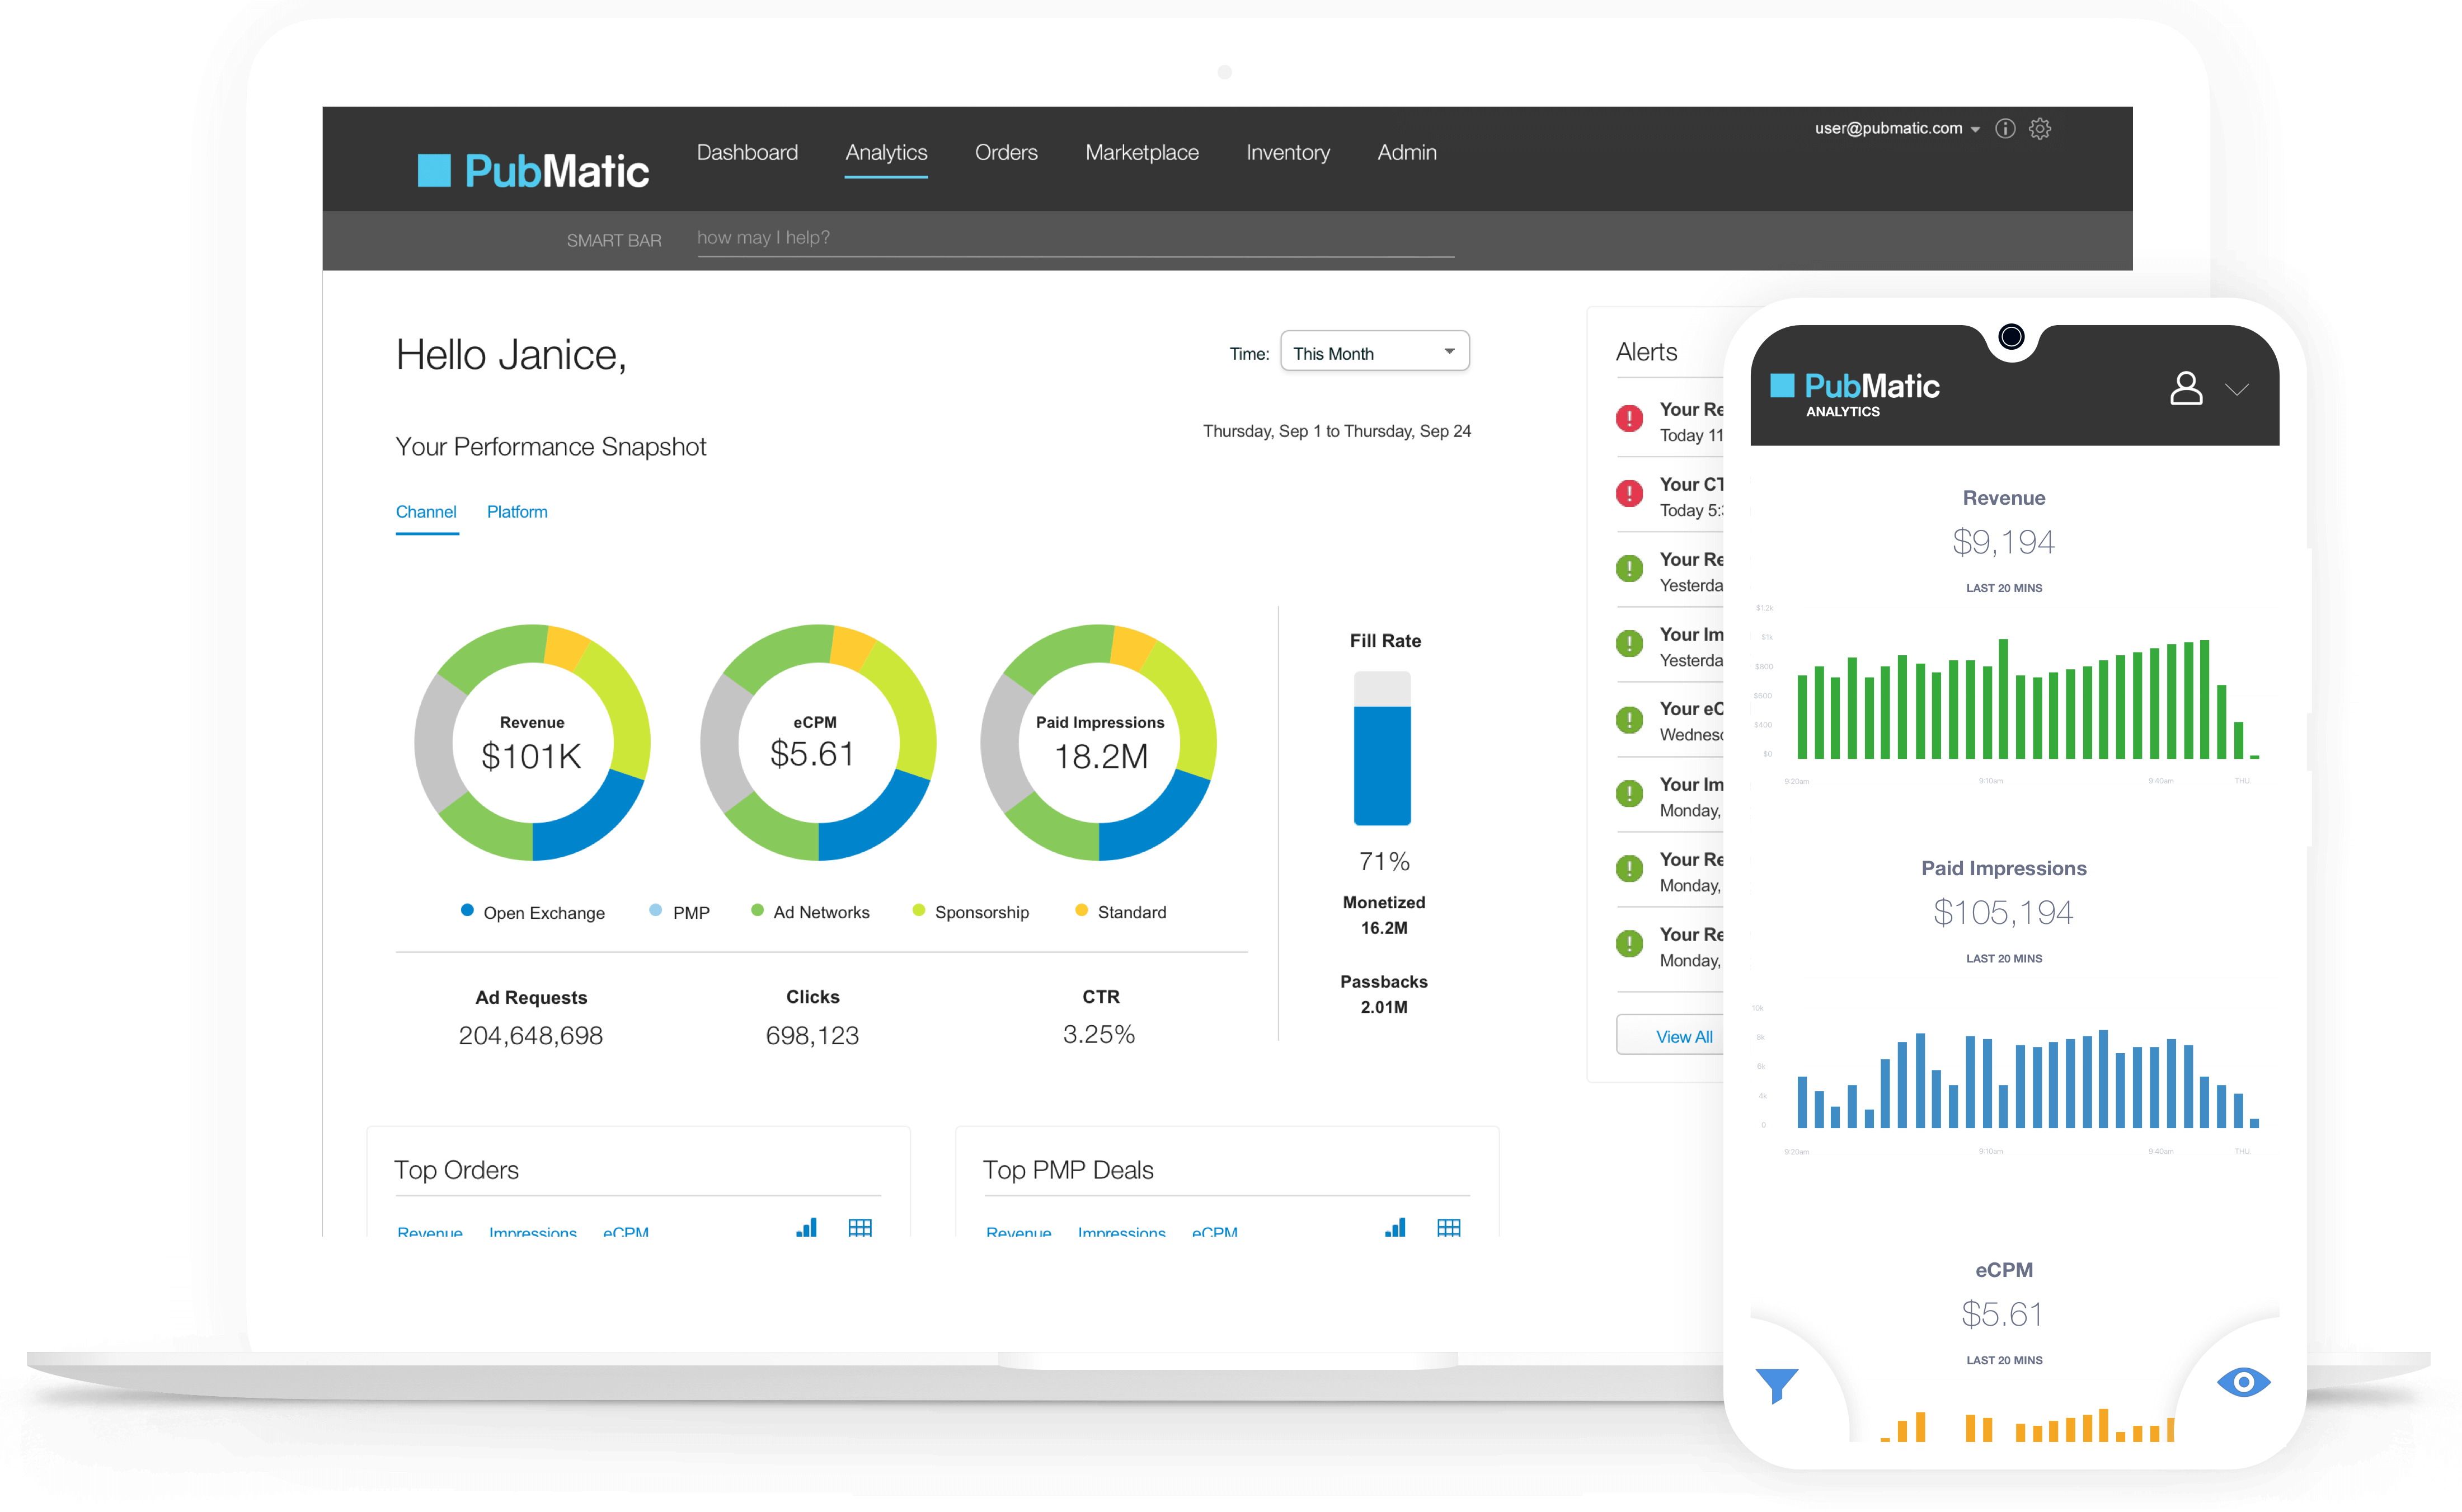The width and height of the screenshot is (2462, 1512).
Task: Switch Top Orders to table grid view
Action: 860,1227
